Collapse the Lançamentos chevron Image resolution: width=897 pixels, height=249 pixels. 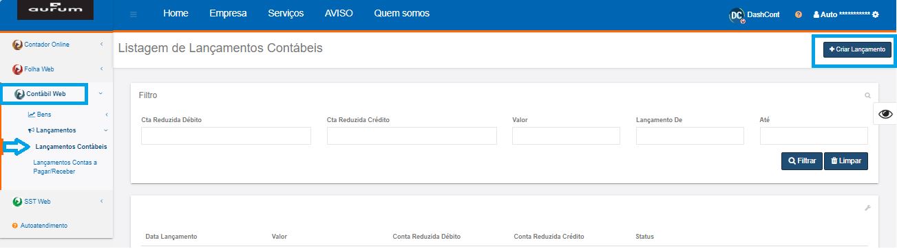click(x=106, y=130)
